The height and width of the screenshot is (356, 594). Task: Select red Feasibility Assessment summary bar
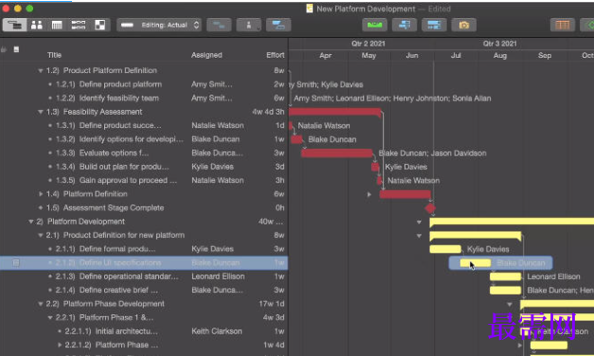coord(334,112)
